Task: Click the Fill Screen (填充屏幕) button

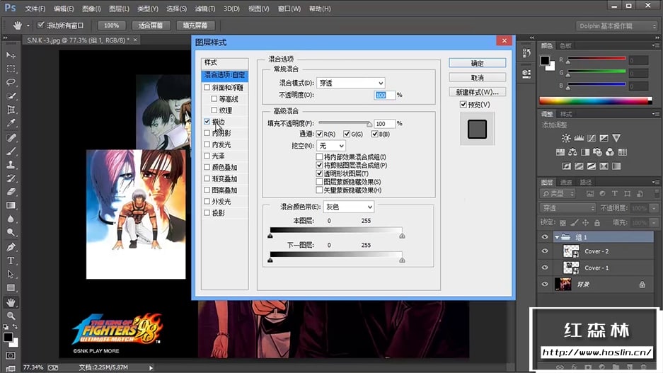Action: tap(195, 25)
